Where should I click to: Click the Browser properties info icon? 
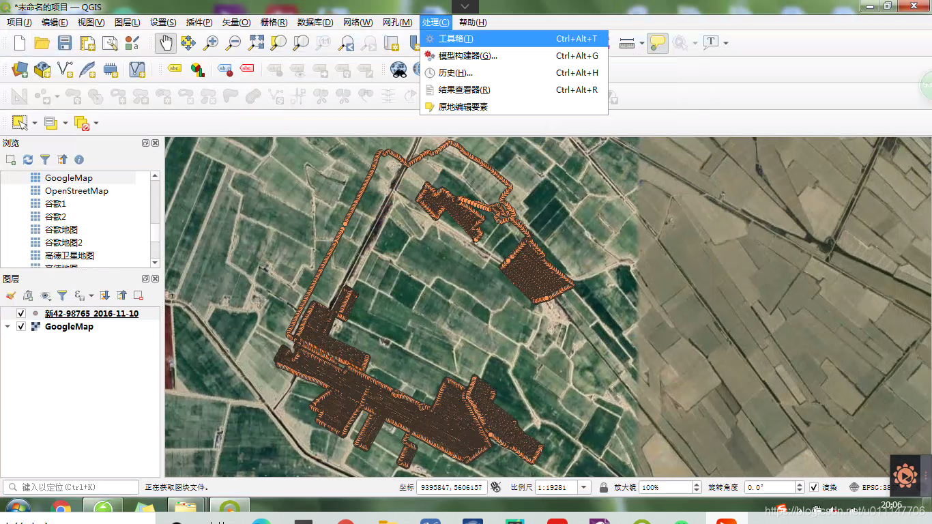(x=79, y=160)
